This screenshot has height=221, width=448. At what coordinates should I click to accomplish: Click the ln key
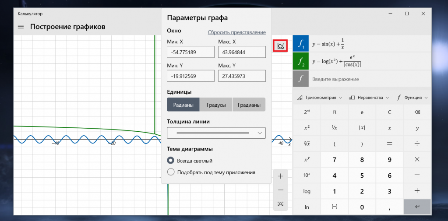coord(307,207)
